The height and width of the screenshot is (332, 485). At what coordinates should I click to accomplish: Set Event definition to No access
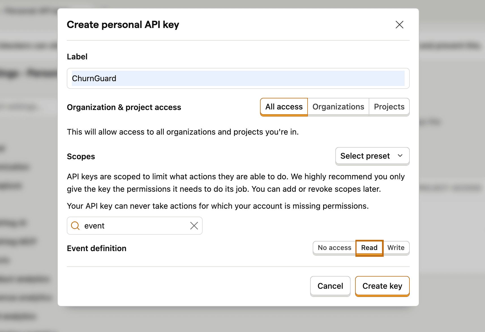[x=334, y=248]
